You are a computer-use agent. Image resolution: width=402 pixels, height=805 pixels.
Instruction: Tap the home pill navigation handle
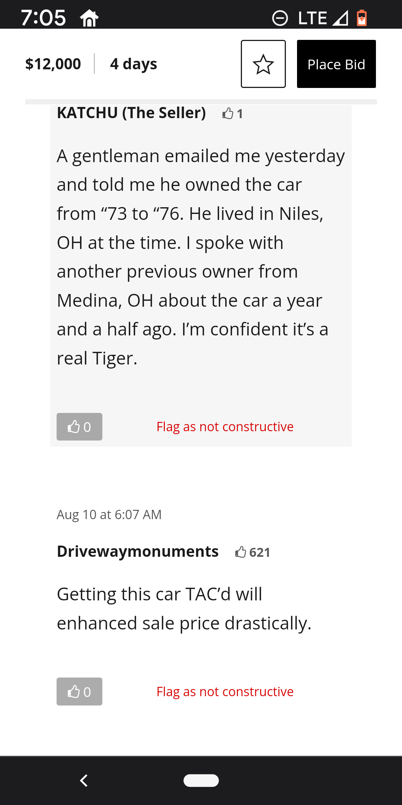201,780
